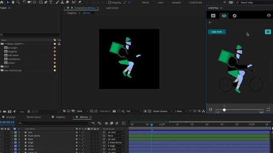Show more workspaces via double chevron
The height and width of the screenshot is (153, 273).
(225, 2)
